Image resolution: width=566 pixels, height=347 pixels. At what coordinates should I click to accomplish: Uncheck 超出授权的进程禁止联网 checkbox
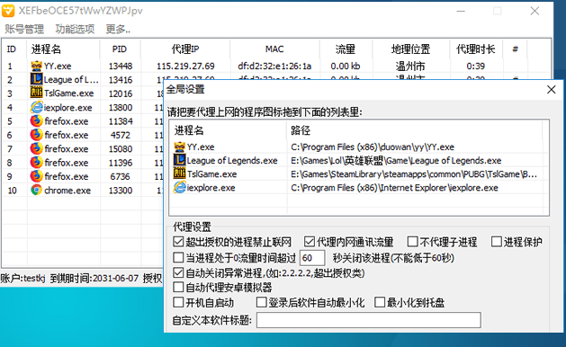click(178, 242)
